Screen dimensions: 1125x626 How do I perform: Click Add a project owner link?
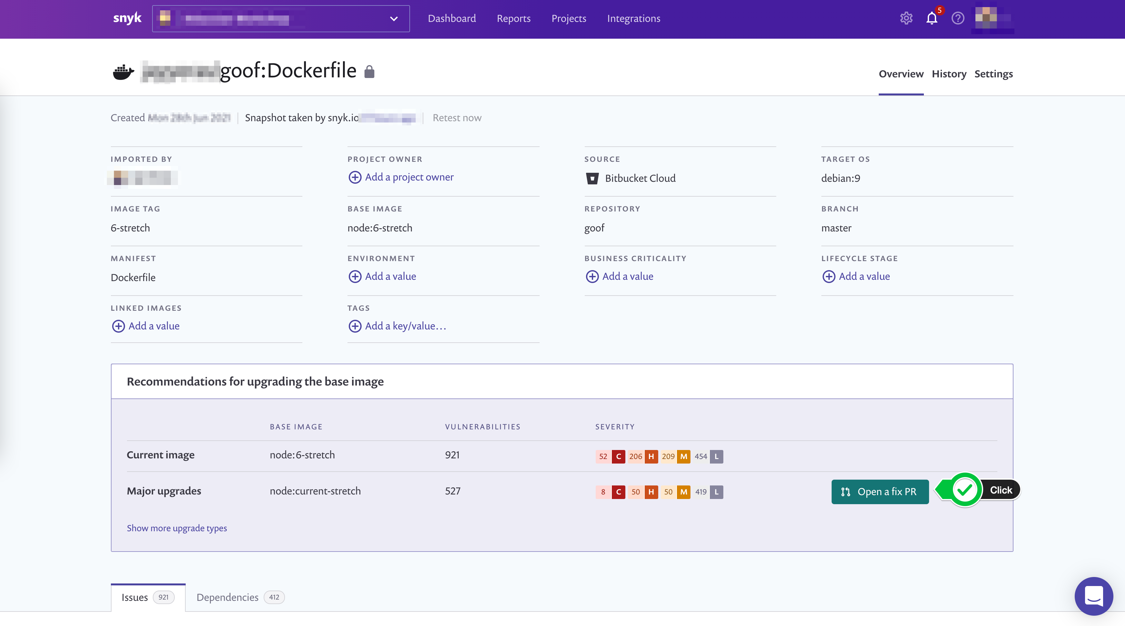pyautogui.click(x=409, y=177)
